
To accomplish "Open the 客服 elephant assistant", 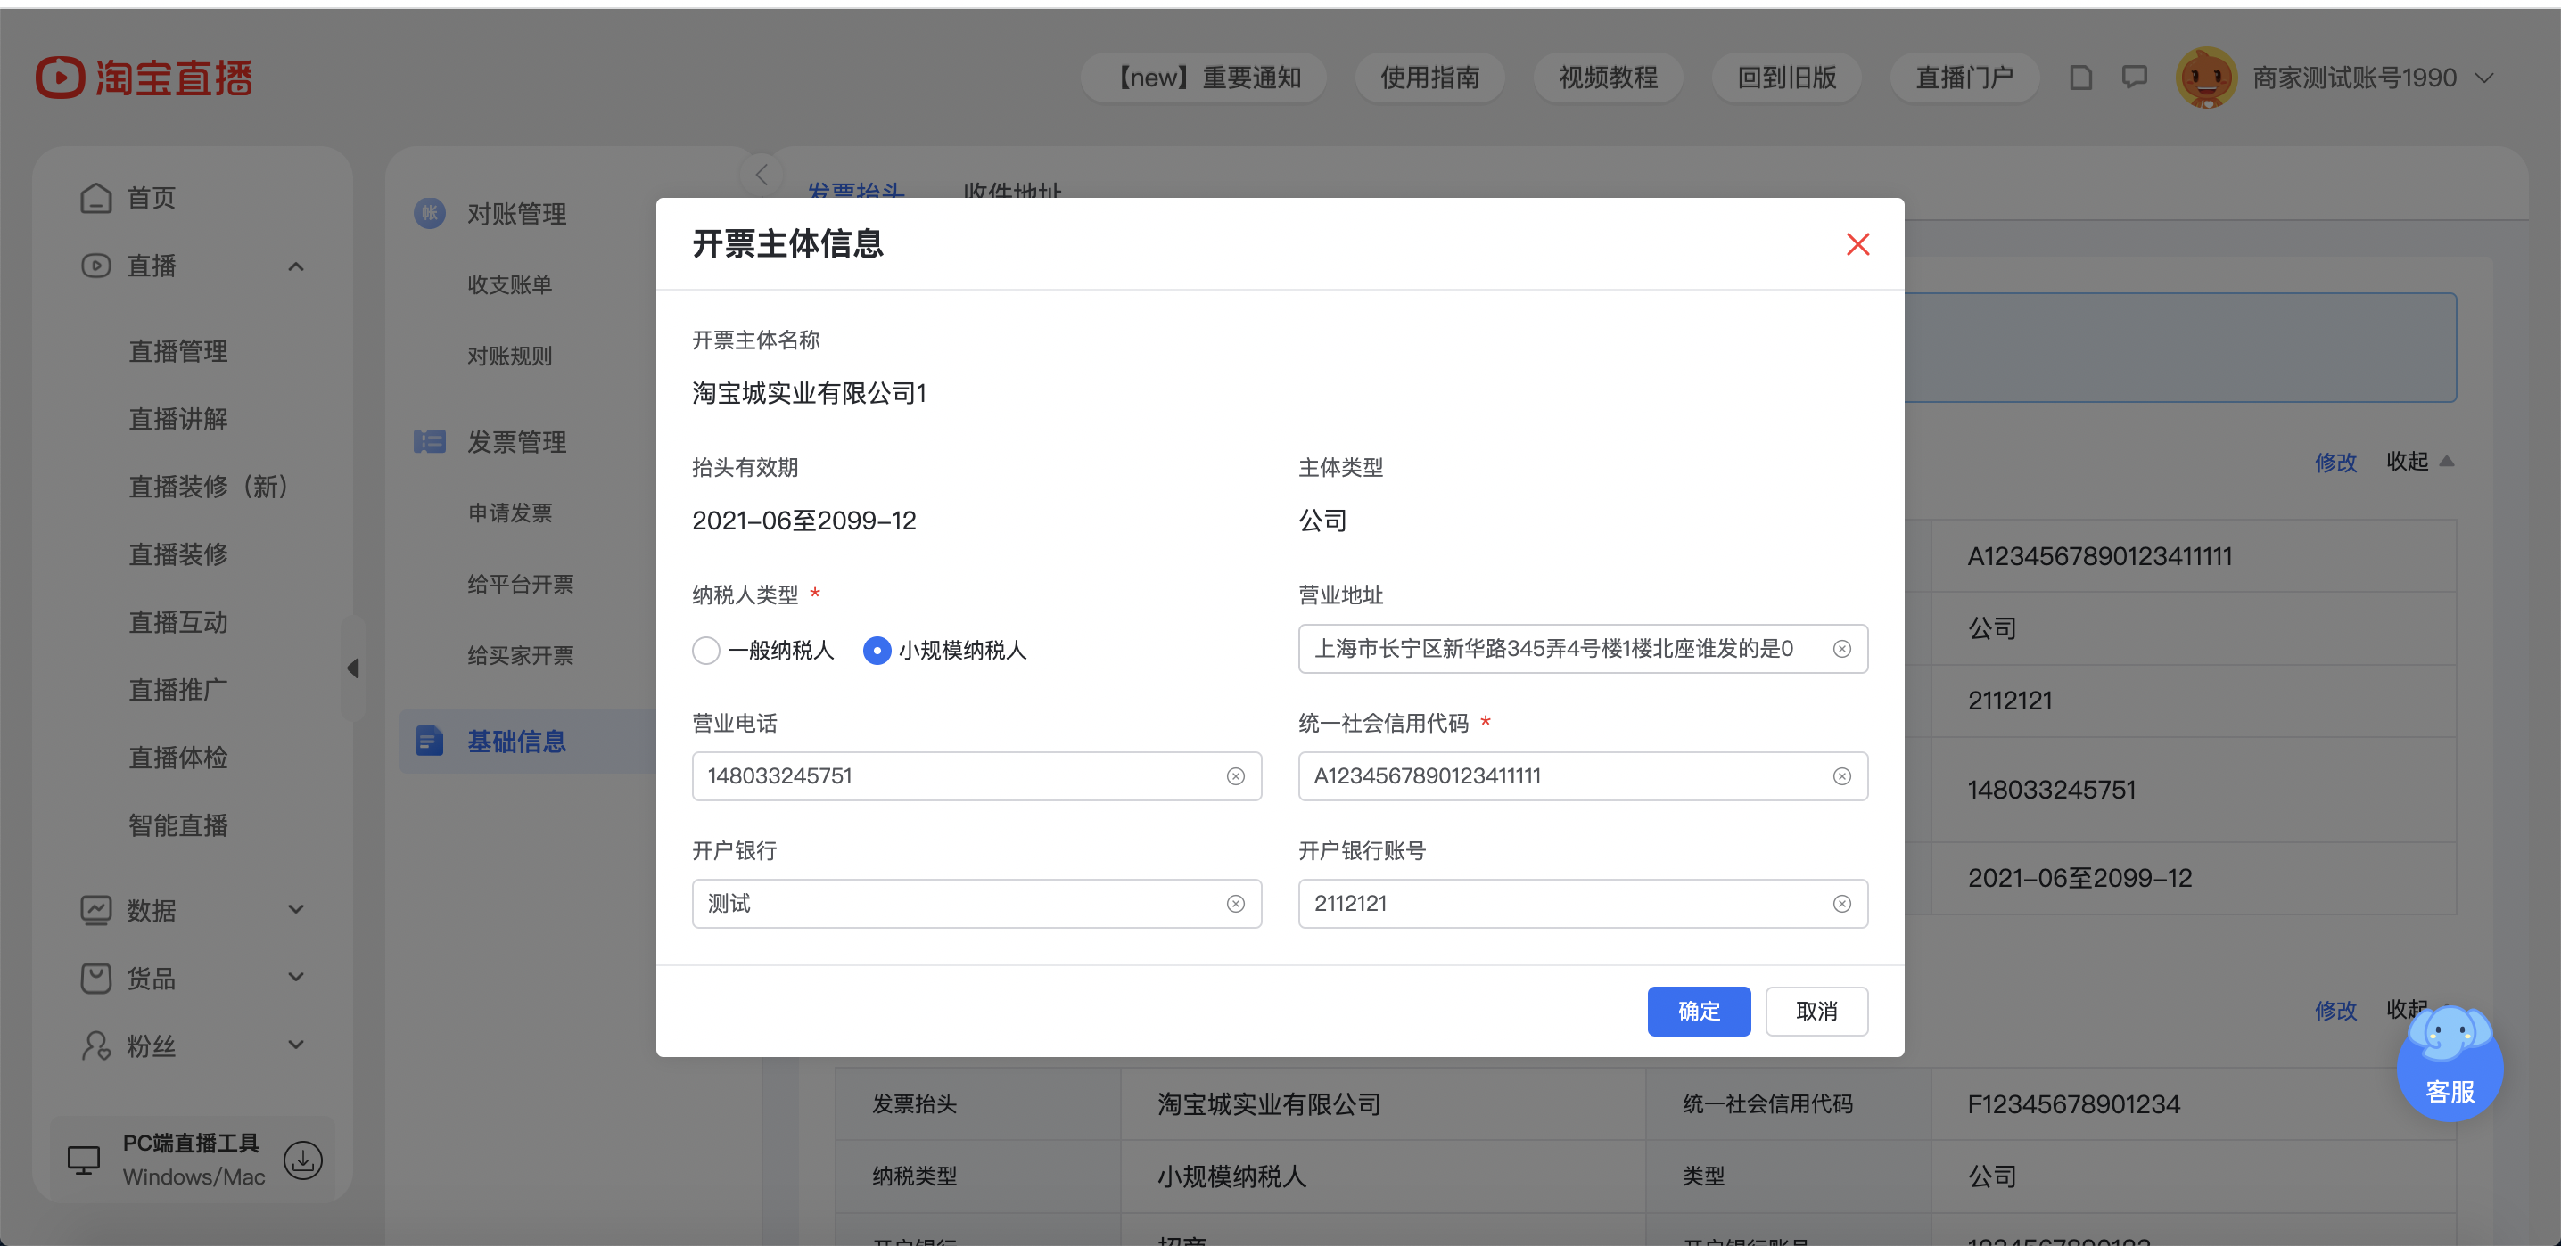I will [x=2450, y=1063].
